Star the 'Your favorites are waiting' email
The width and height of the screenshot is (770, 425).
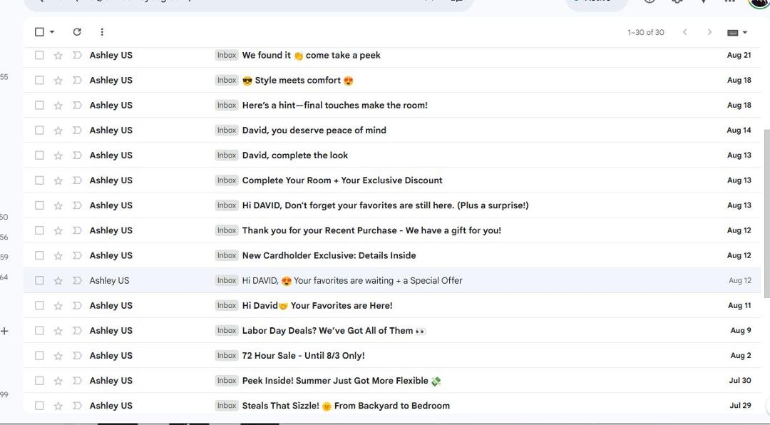click(x=58, y=281)
